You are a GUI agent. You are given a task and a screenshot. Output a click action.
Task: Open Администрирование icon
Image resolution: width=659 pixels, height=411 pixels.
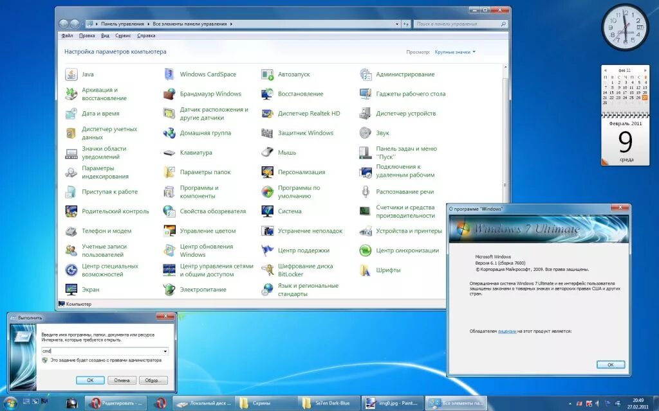pyautogui.click(x=366, y=74)
